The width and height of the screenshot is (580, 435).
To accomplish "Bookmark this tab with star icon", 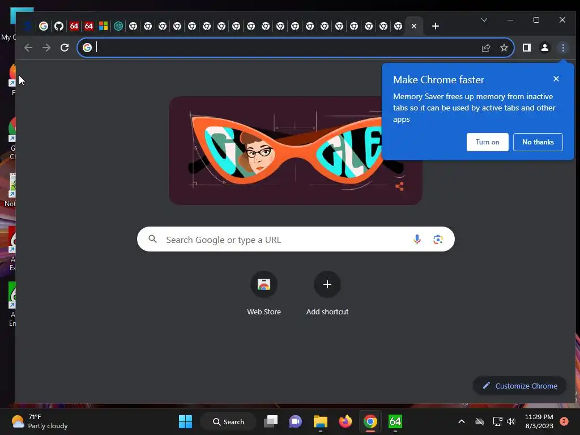I will (x=504, y=48).
